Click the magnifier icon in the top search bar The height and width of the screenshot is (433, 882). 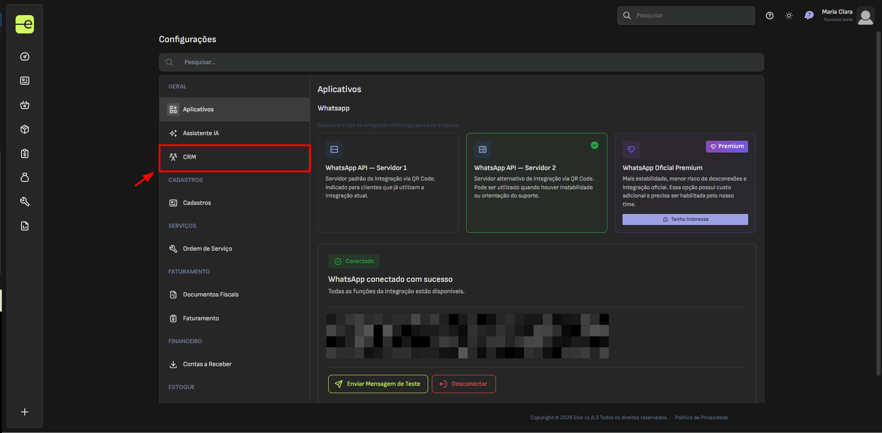pyautogui.click(x=627, y=16)
